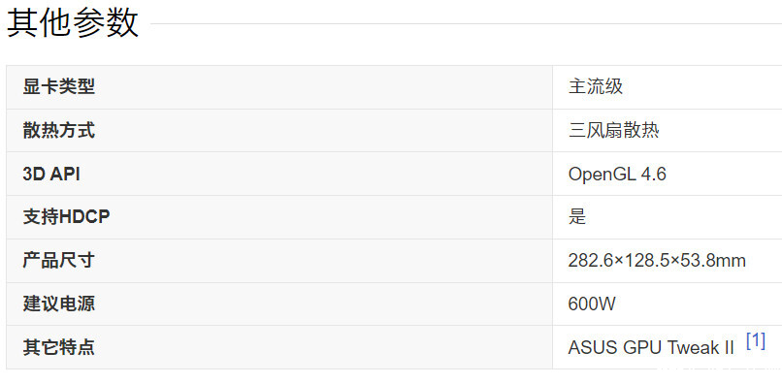Image resolution: width=782 pixels, height=384 pixels.
Task: Select the 显卡类型 label cell
Action: coord(279,87)
